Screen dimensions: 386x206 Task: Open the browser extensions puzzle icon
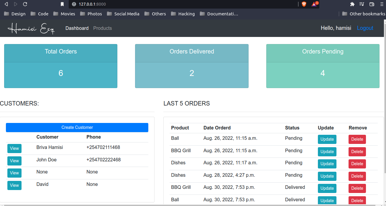pos(352,4)
